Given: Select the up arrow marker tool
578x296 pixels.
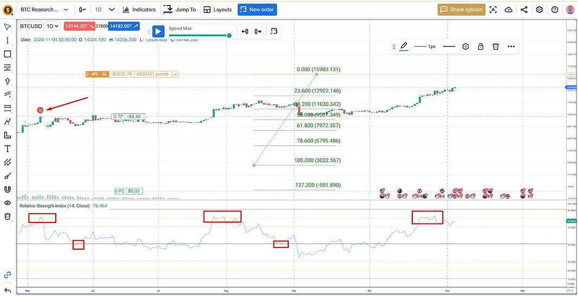Looking at the screenshot, I should [8, 81].
